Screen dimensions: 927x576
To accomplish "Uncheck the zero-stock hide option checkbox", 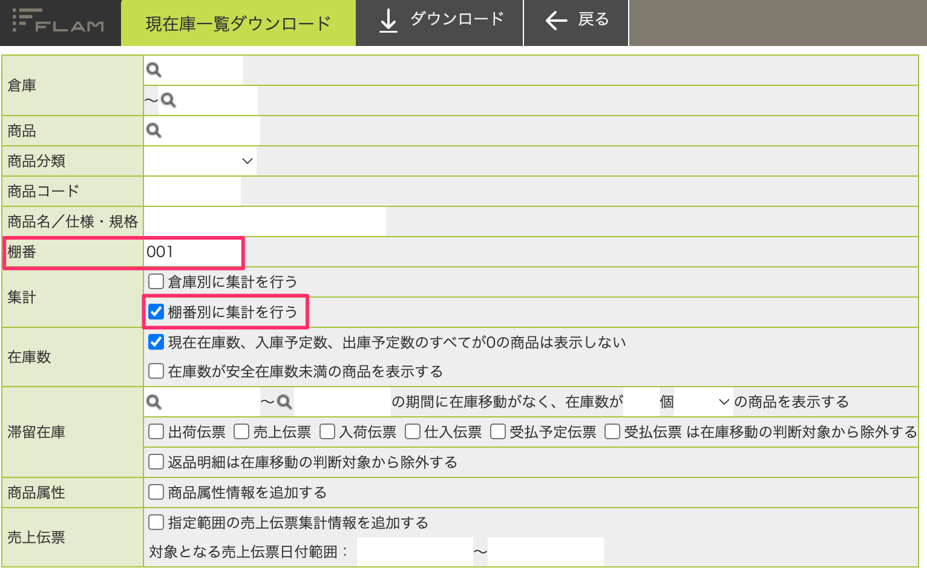I will (x=156, y=342).
